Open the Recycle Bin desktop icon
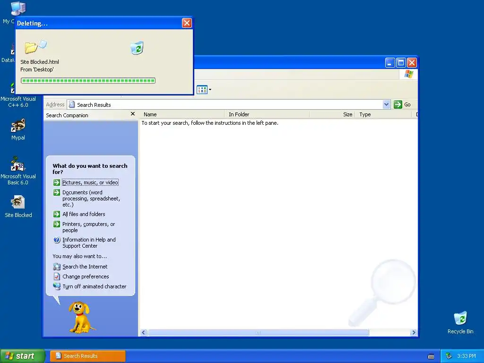Screen dimensions: 484x363 point(460,322)
